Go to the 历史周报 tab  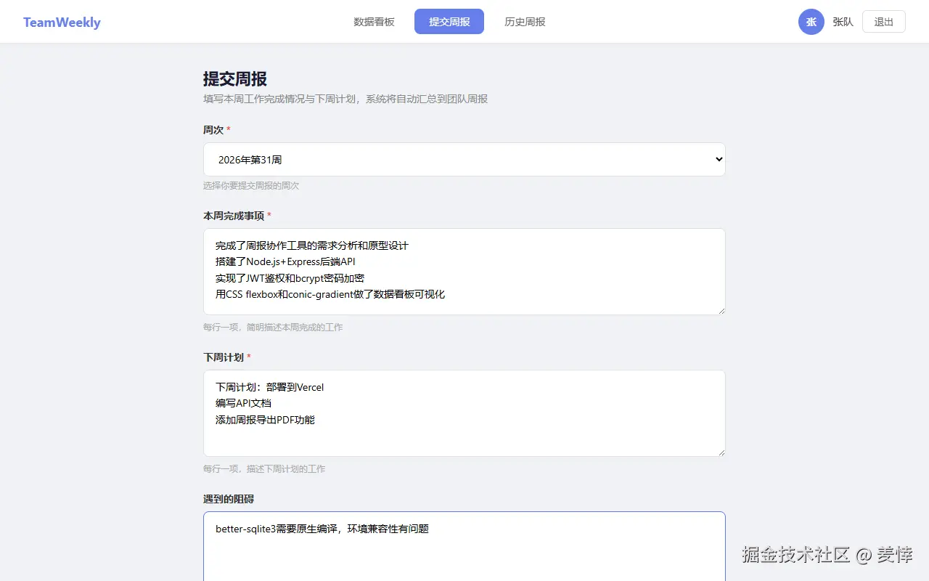525,22
